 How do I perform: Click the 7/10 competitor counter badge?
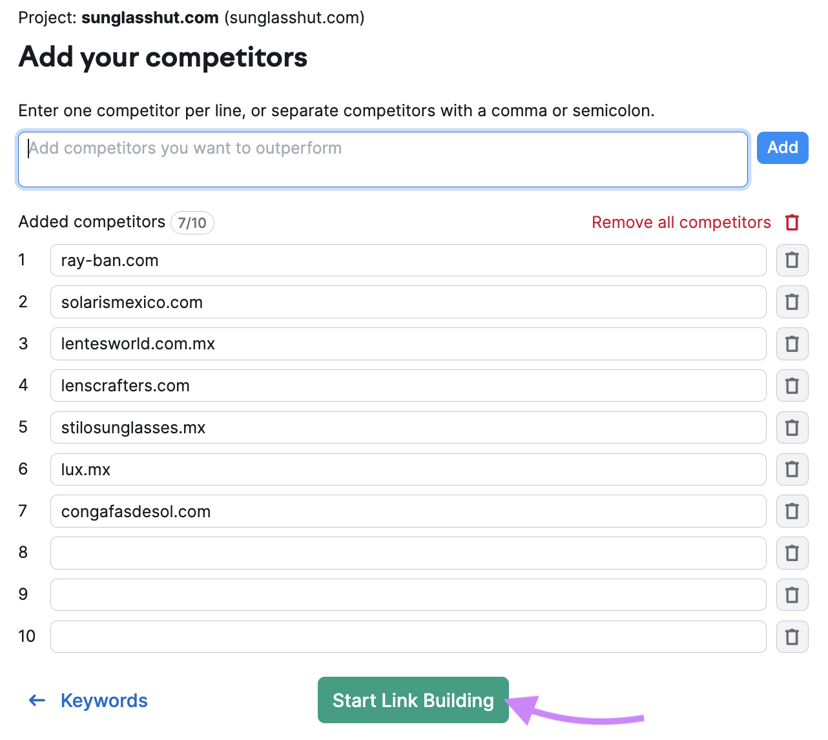pos(192,222)
